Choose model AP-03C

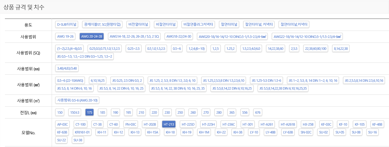(x=62, y=125)
